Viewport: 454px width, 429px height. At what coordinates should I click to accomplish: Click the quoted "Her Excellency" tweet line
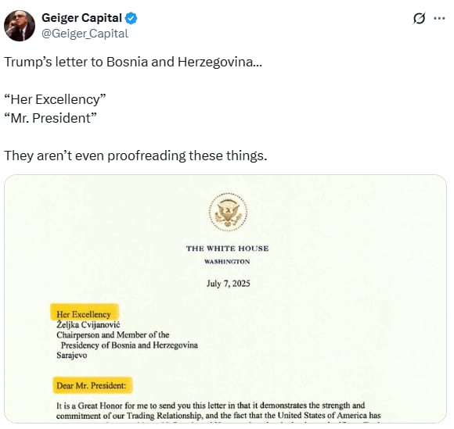pos(55,99)
